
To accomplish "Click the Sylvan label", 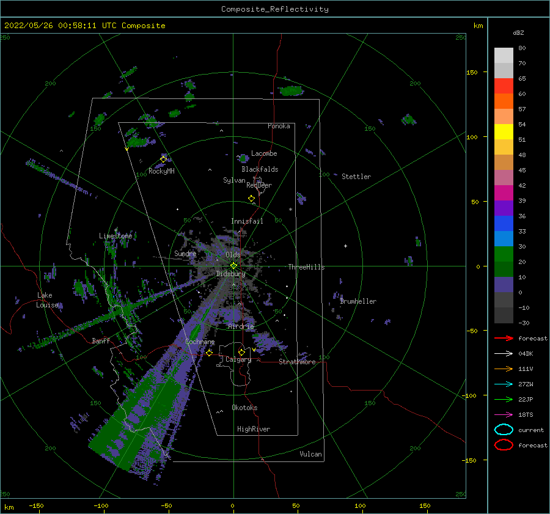I will coord(234,180).
